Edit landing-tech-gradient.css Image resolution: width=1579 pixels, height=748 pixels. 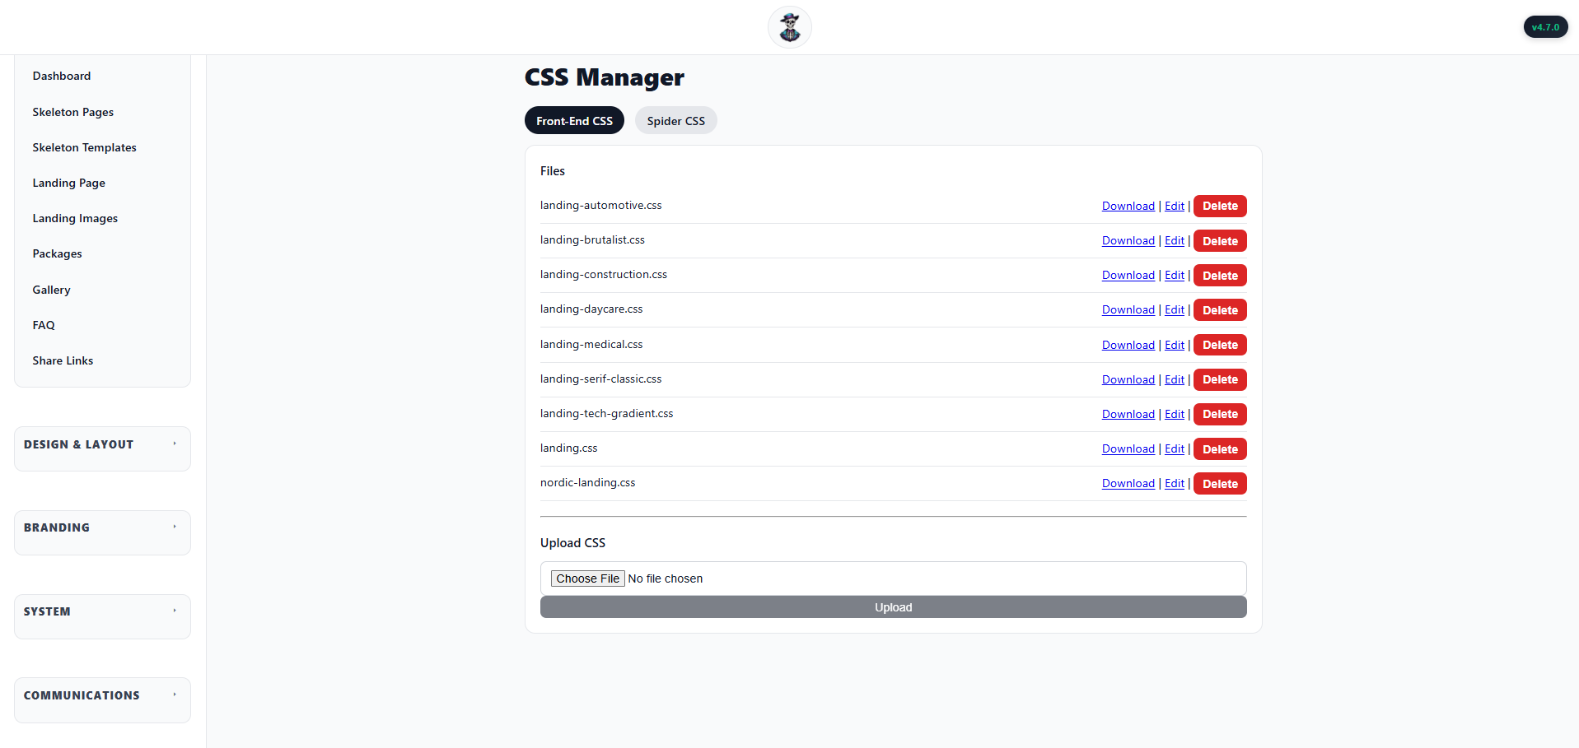point(1174,415)
